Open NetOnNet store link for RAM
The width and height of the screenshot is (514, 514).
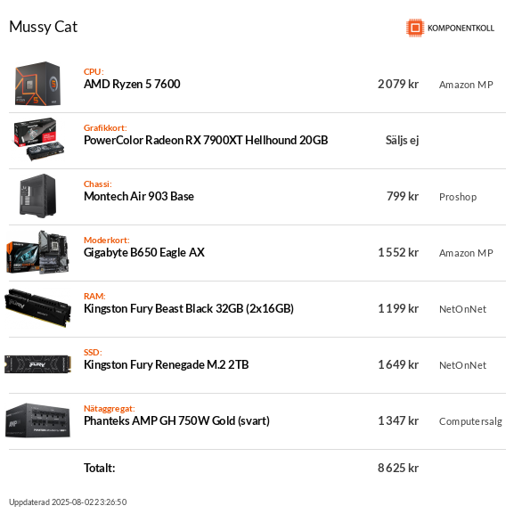pyautogui.click(x=462, y=309)
